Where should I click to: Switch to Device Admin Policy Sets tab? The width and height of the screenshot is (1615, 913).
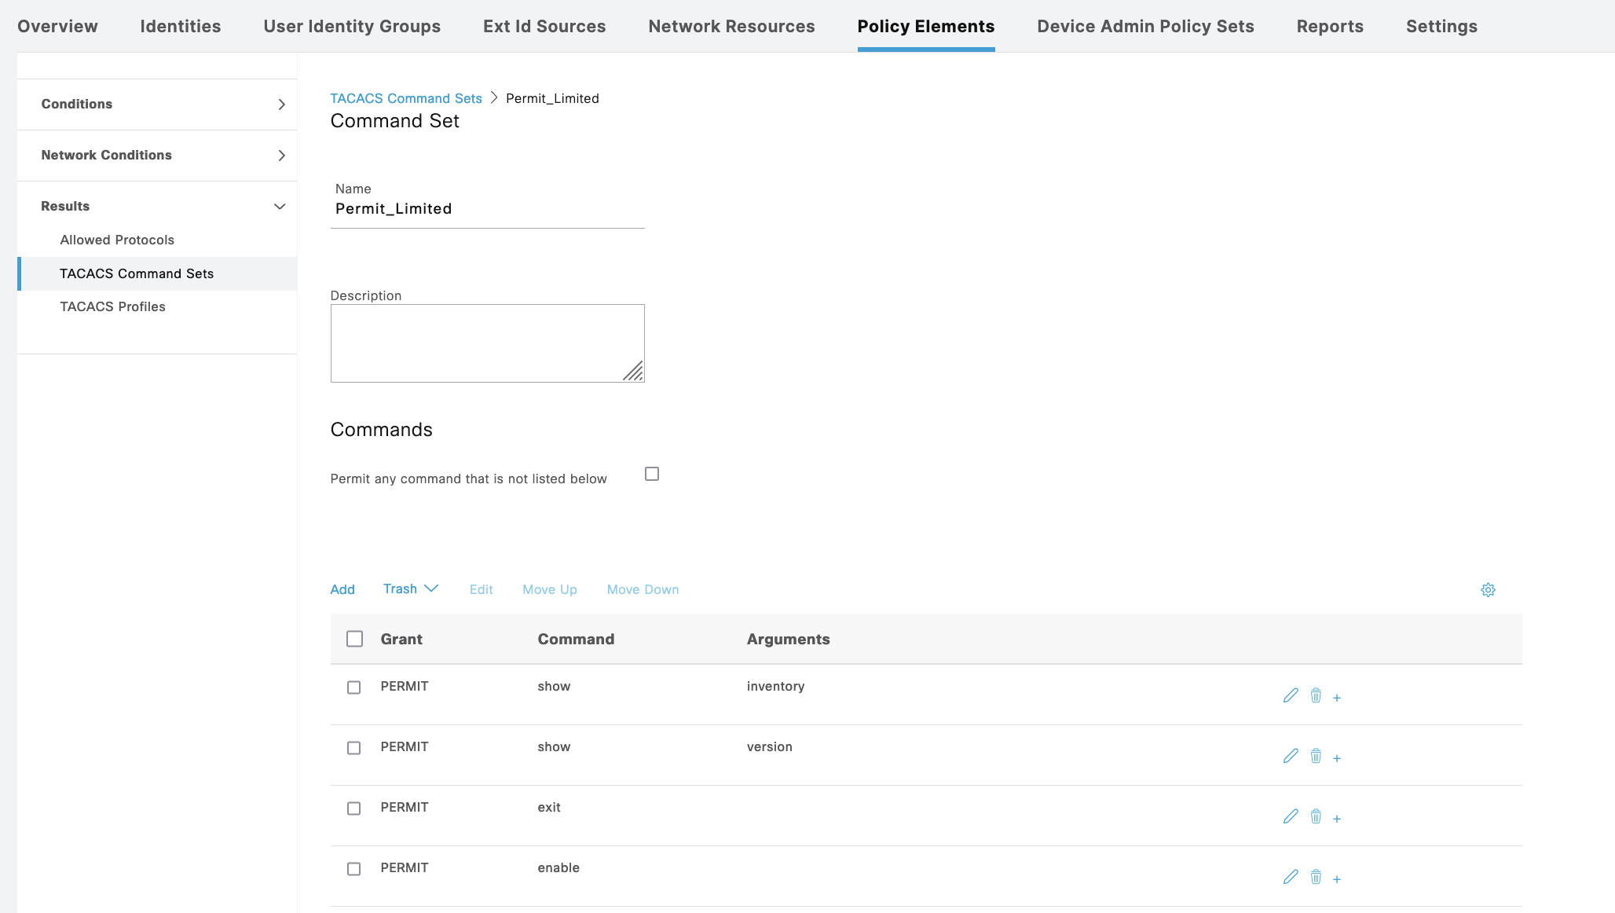tap(1145, 26)
